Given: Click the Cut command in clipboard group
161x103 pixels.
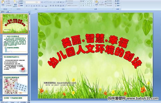Looking at the screenshot, I should point(8,1).
